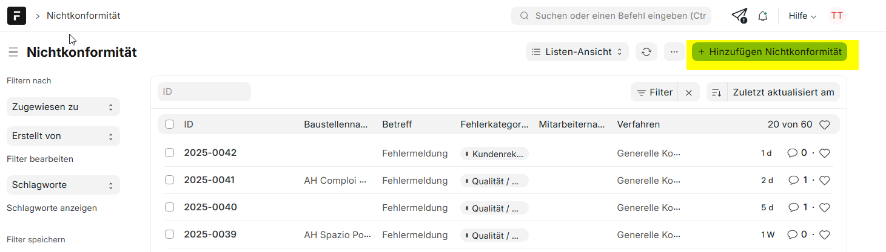Click the Frappe home logo icon
The width and height of the screenshot is (886, 252).
(16, 16)
